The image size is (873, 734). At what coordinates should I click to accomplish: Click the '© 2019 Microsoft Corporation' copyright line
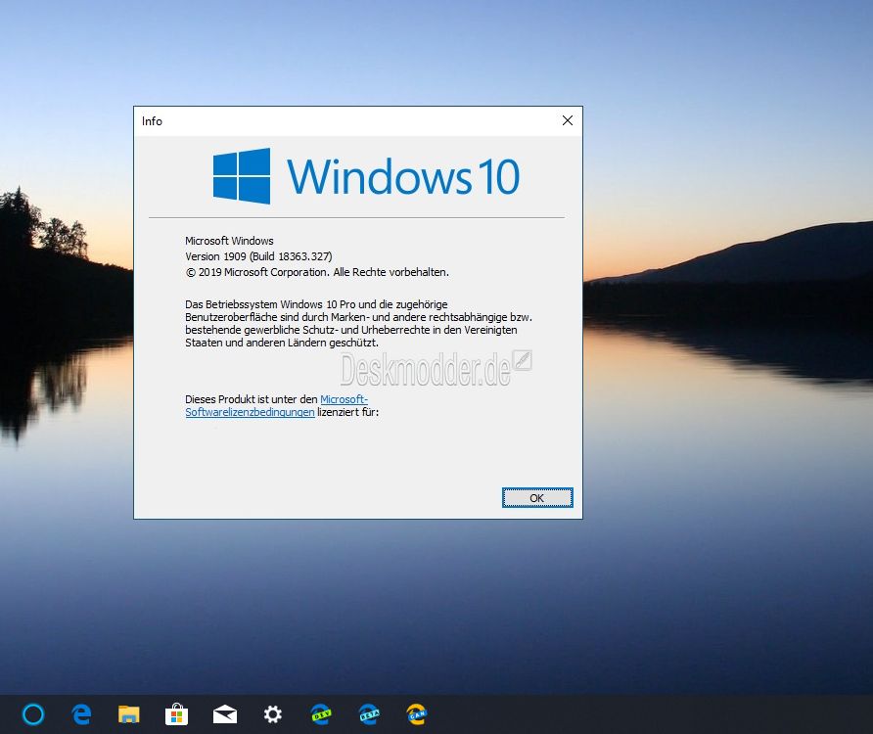click(x=317, y=272)
